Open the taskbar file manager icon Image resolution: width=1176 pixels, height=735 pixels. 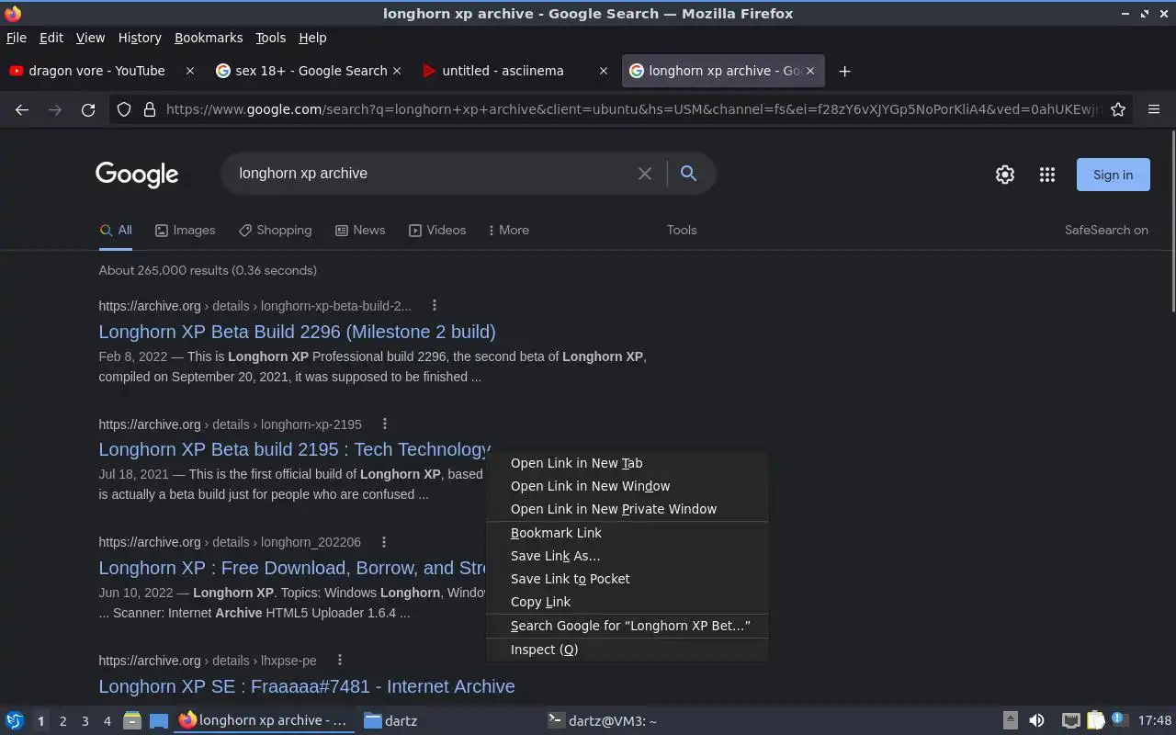132,721
